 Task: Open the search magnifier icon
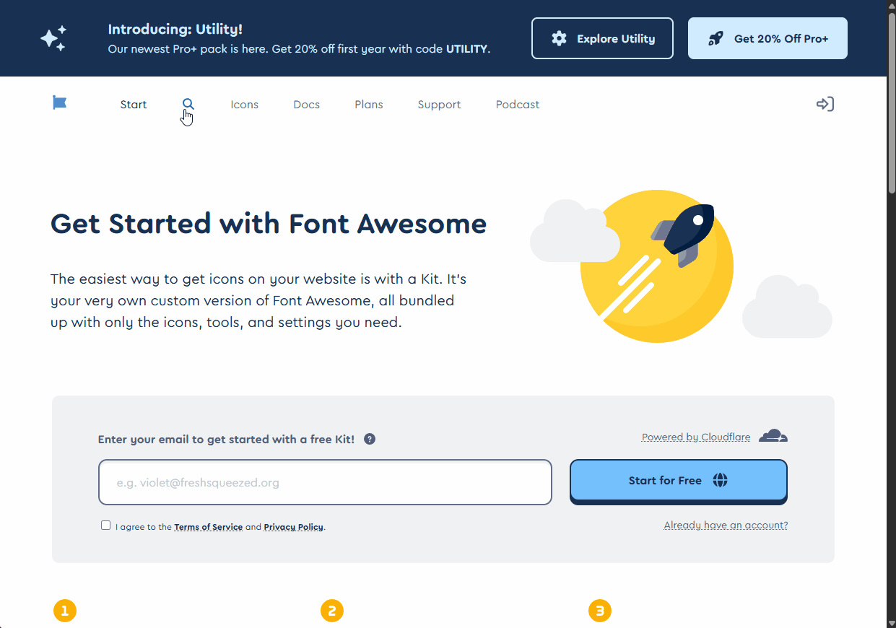(x=188, y=104)
